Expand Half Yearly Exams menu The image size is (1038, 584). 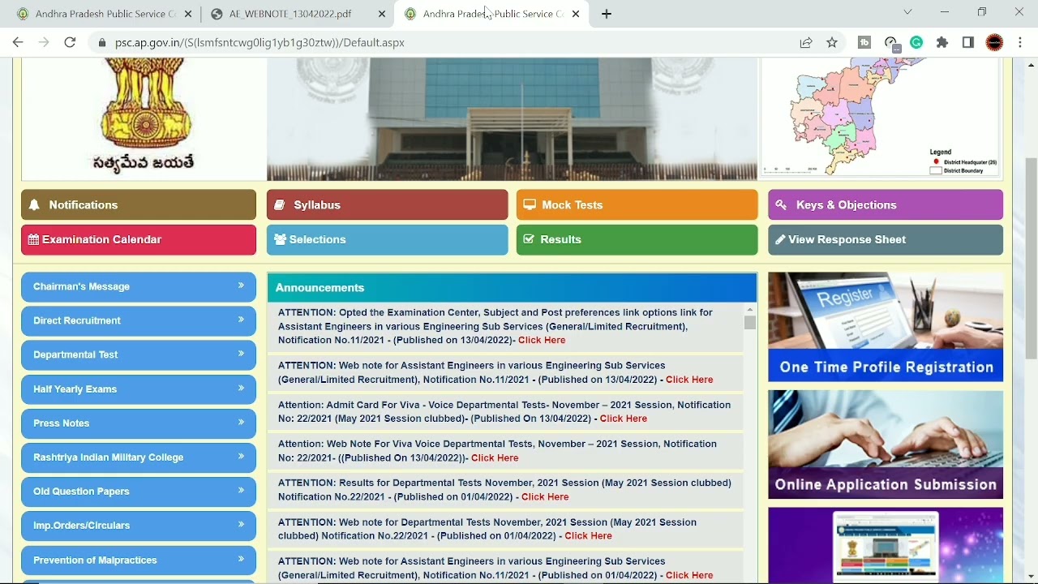pos(139,389)
